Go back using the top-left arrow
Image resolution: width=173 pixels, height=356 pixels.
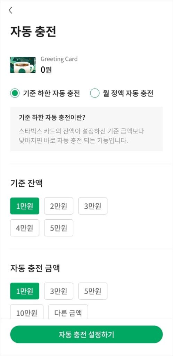[10, 10]
